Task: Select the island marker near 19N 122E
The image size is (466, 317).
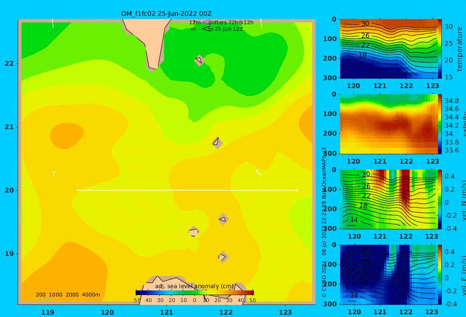Action: tap(223, 257)
